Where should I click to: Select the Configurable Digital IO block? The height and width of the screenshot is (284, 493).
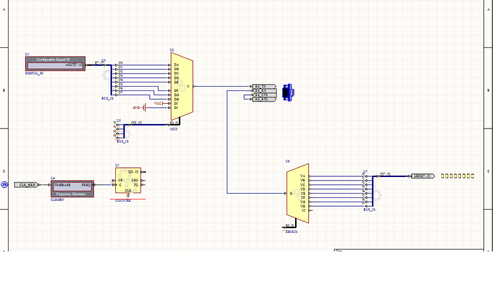pos(60,62)
